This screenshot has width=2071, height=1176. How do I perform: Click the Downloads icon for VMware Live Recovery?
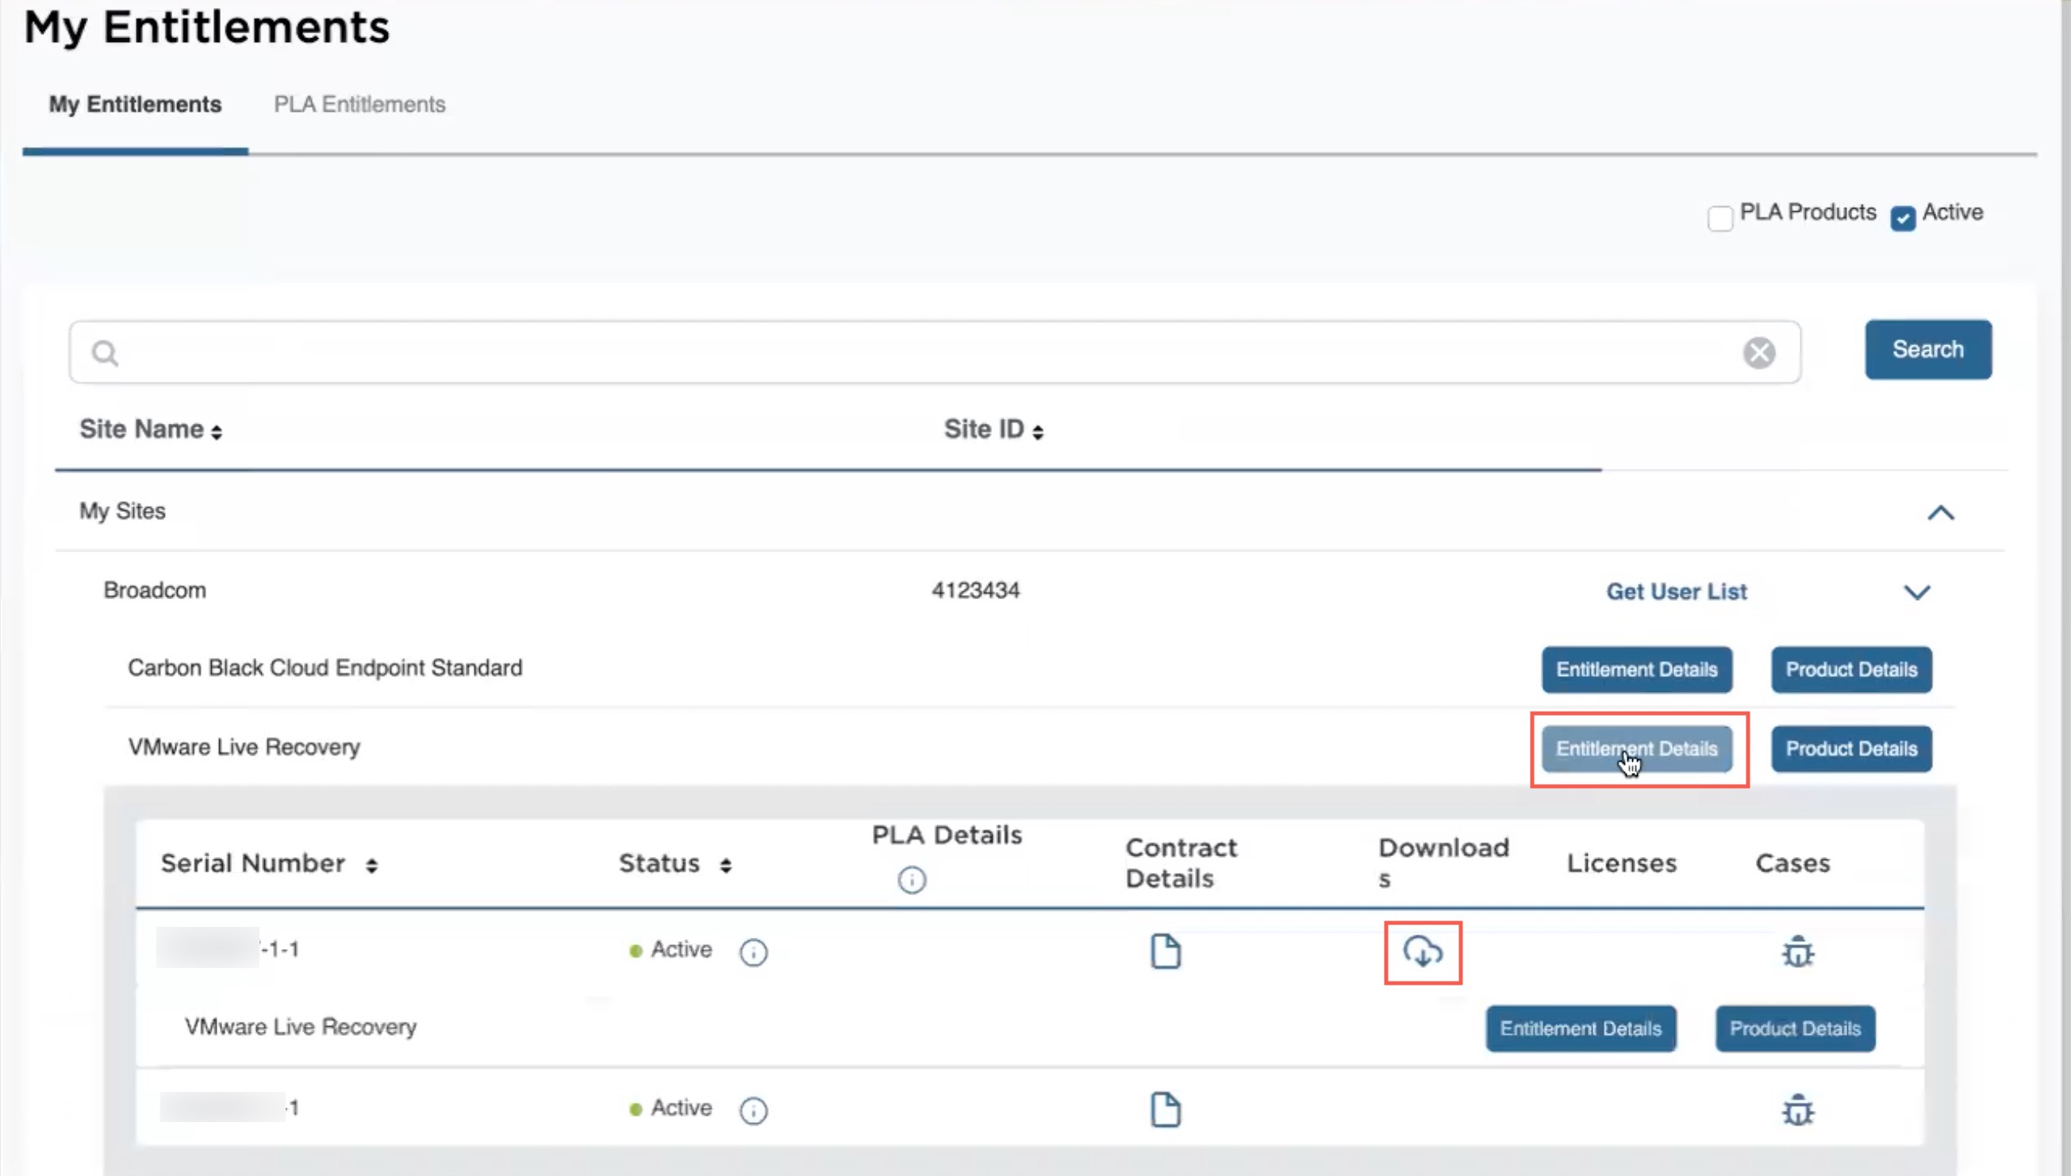1421,951
